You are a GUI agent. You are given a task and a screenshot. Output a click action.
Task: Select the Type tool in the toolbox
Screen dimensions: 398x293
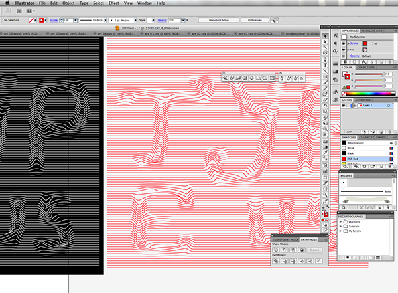[325, 65]
